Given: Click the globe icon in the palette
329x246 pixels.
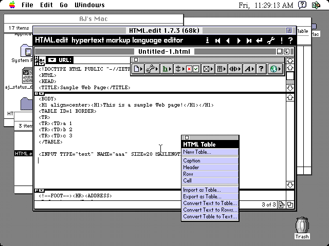Looking at the screenshot, I should [x=273, y=68].
